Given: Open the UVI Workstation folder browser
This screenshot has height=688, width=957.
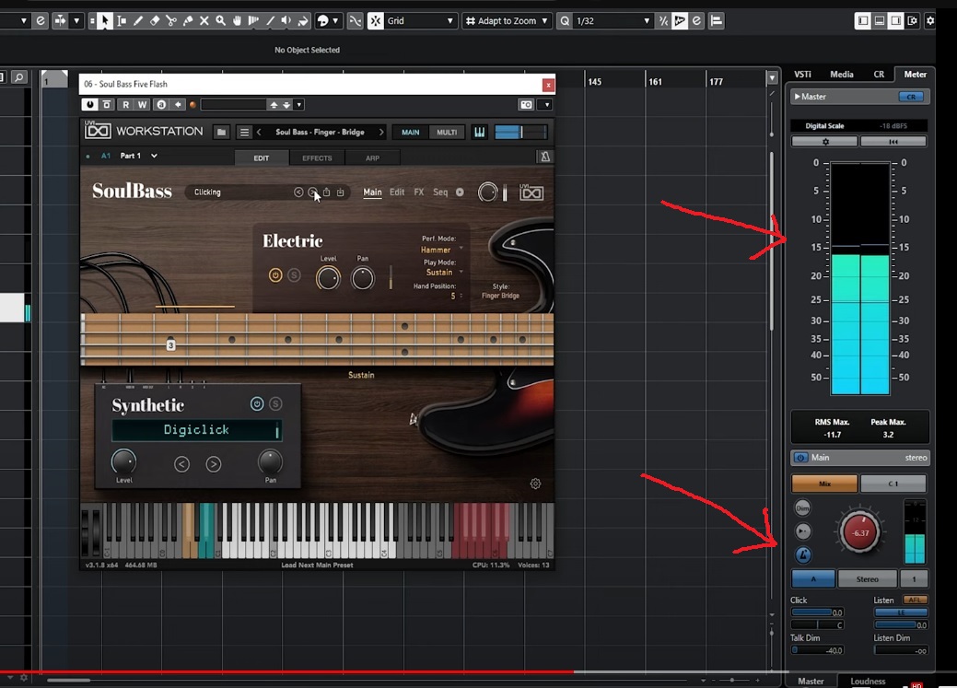Looking at the screenshot, I should tap(222, 132).
